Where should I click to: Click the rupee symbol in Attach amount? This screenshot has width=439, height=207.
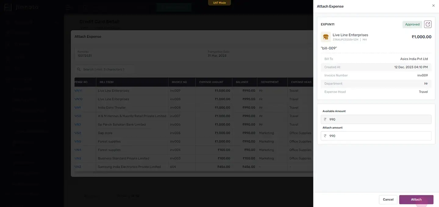pos(325,136)
